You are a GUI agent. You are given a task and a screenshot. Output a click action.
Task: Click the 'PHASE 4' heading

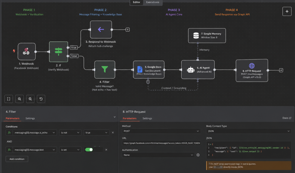pos(232,10)
